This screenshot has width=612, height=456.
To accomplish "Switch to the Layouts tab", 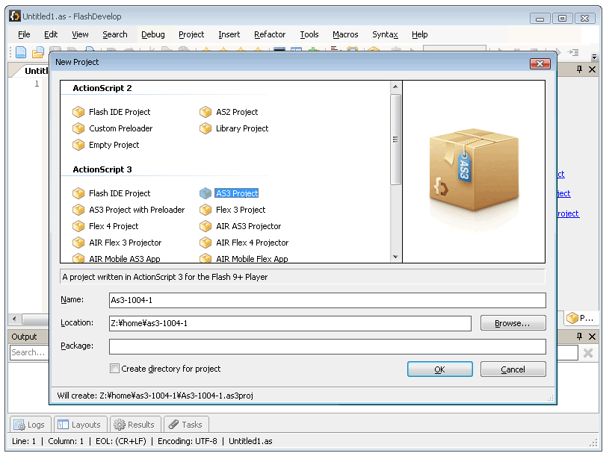I will coord(80,425).
